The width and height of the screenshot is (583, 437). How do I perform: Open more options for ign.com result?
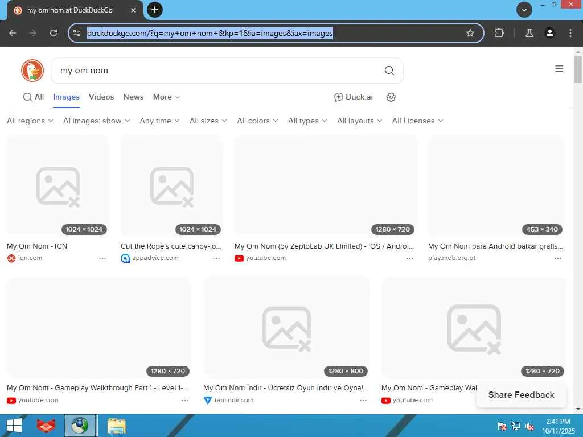coord(102,258)
